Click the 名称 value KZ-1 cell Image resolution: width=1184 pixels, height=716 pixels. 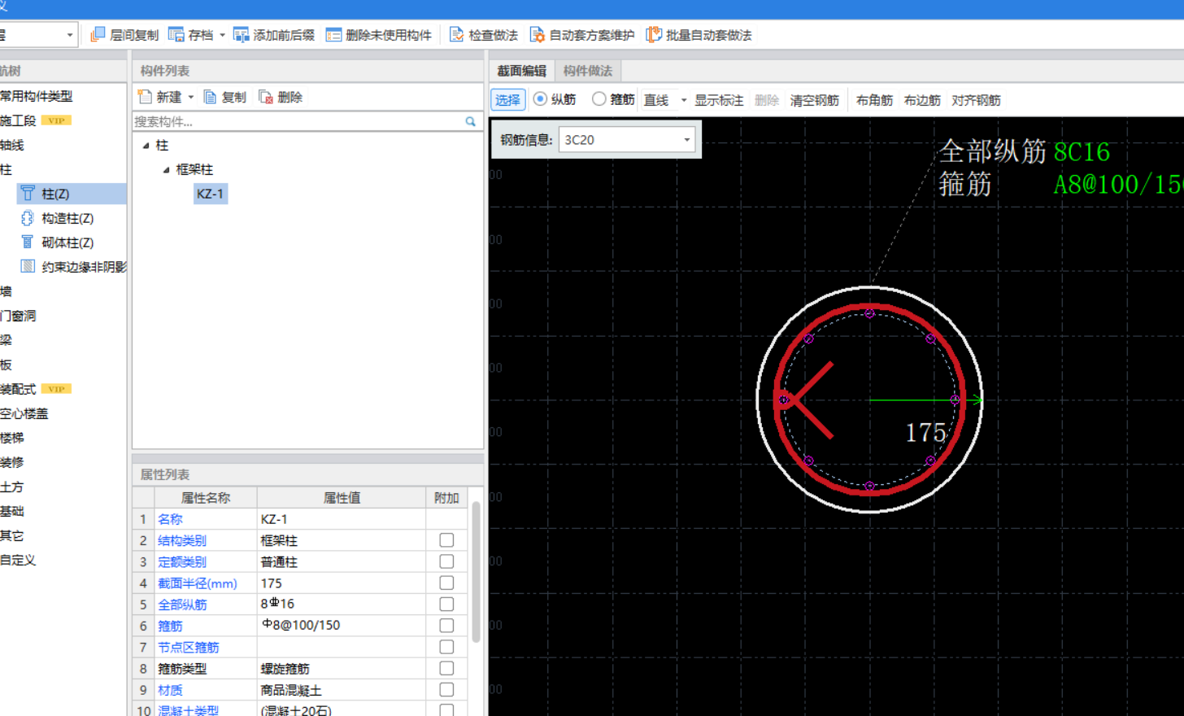click(342, 519)
